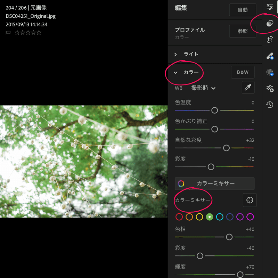The image size is (278, 278).
Task: Select the aqua color channel
Action: coord(220,217)
